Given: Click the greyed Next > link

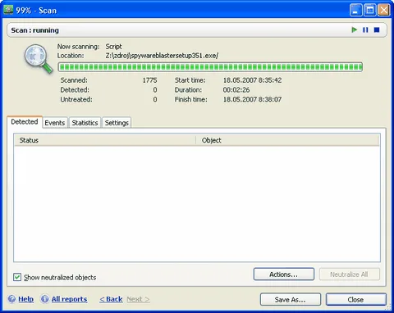Looking at the screenshot, I should tap(138, 299).
